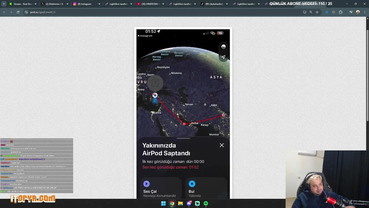
Task: Click the Karaçi label on the map
Action: click(204, 125)
